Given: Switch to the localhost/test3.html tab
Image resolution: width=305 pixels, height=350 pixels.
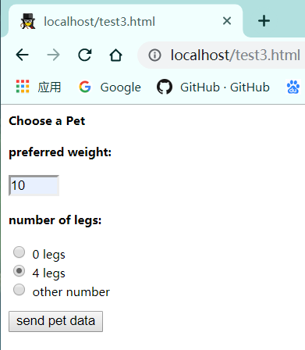Looking at the screenshot, I should tap(99, 21).
